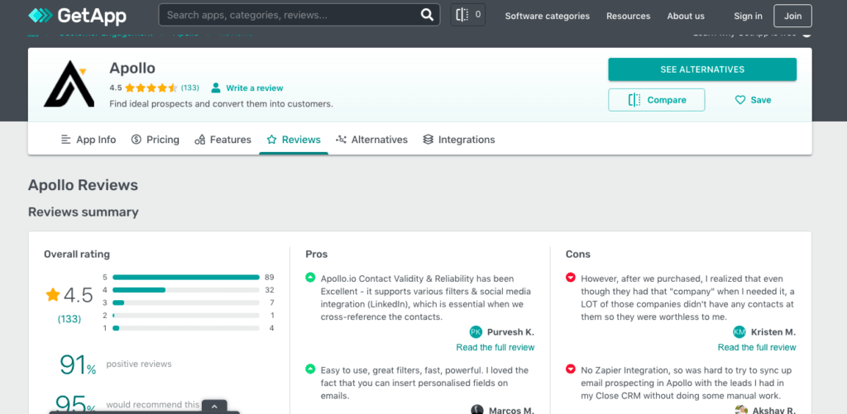The height and width of the screenshot is (414, 847).
Task: Click the SEE ALTERNATIVES button
Action: (702, 69)
